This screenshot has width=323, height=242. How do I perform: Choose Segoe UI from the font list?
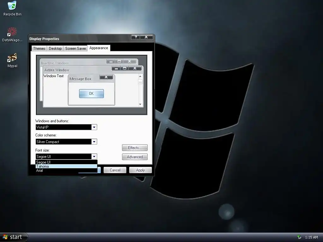[66, 162]
